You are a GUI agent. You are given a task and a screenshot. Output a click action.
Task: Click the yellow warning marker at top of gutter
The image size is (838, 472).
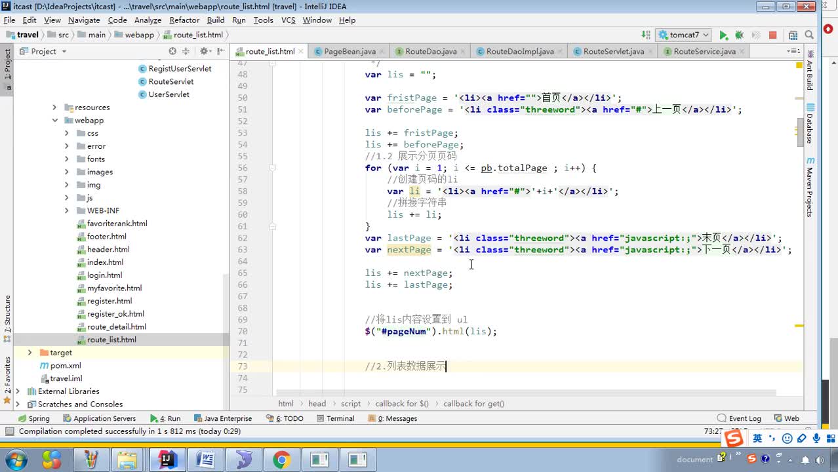click(799, 65)
